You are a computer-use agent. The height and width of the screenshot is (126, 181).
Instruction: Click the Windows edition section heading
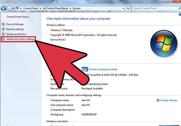tap(56, 25)
